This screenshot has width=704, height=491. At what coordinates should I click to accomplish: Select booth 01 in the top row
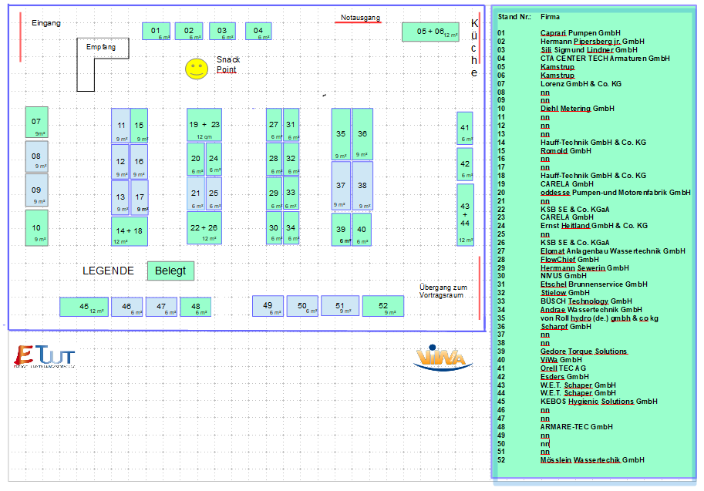157,31
